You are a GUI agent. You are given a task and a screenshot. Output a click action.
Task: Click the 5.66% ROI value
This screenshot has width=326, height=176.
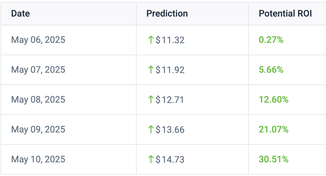pos(271,70)
